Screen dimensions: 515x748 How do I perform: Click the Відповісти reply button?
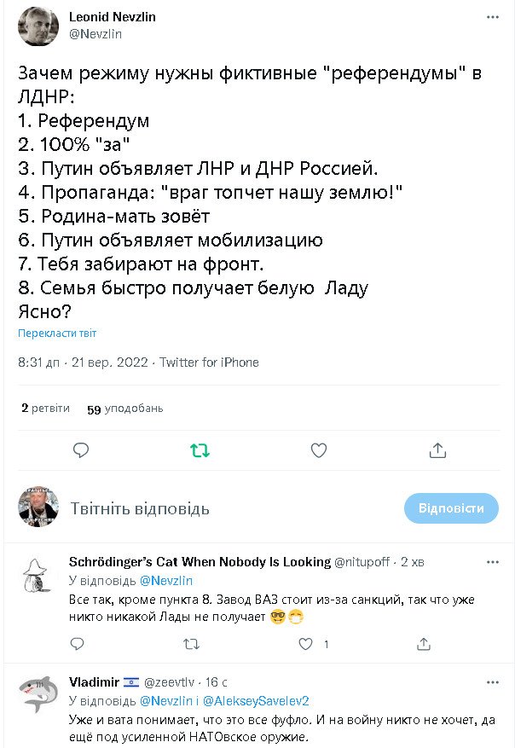(451, 508)
